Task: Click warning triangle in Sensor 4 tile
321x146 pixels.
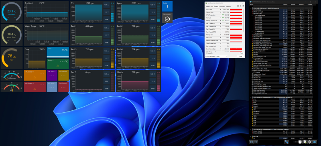Action: [x=57, y=66]
